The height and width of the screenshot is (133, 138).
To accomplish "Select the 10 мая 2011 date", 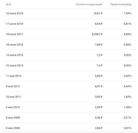I will pyautogui.click(x=14, y=97).
